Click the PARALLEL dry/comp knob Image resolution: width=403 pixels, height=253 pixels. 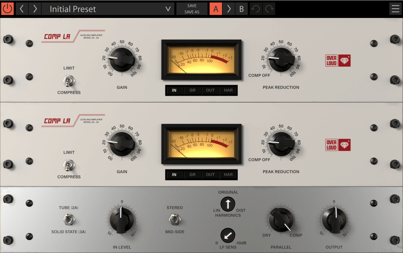(x=281, y=220)
